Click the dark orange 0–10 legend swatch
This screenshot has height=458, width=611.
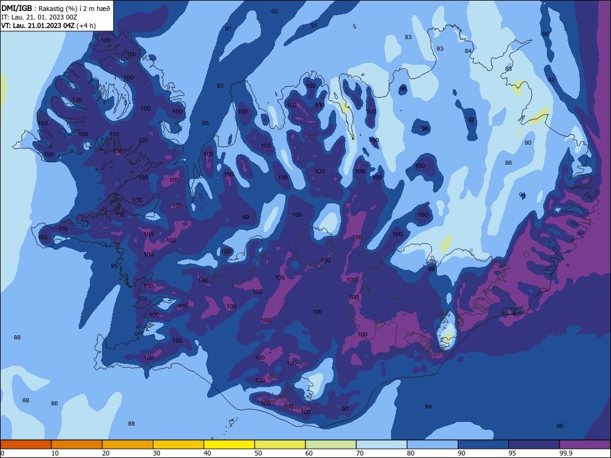coord(26,445)
